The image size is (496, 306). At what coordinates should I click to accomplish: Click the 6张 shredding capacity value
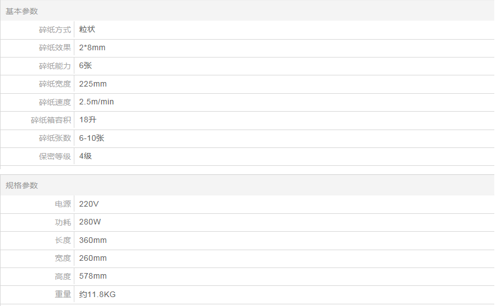click(x=86, y=66)
